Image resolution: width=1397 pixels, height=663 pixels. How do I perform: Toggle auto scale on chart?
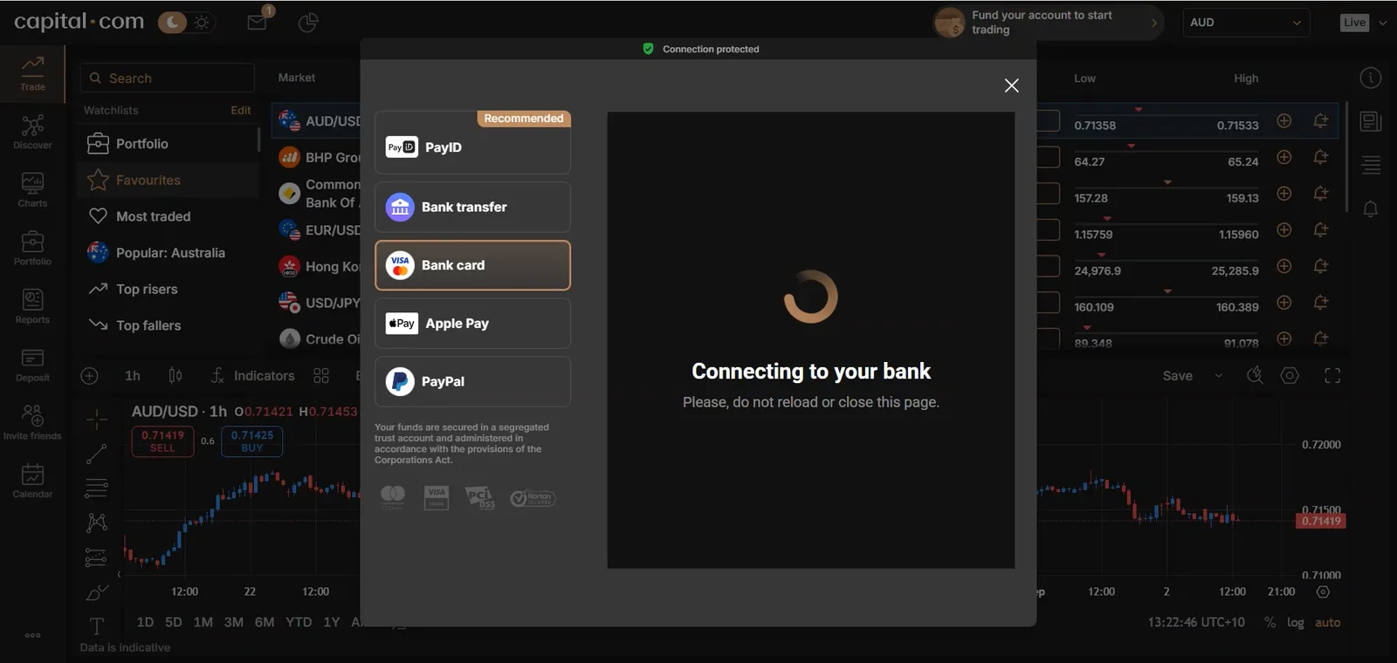point(1328,623)
